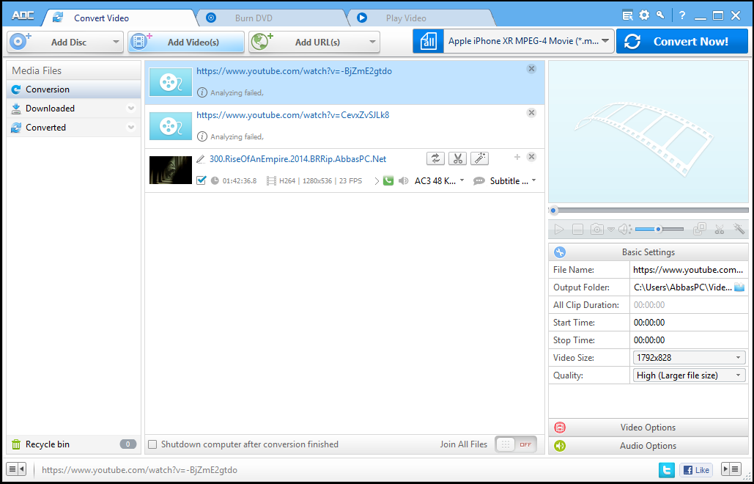Select Converted in Media Files
Viewport: 754px width, 484px height.
coord(73,128)
